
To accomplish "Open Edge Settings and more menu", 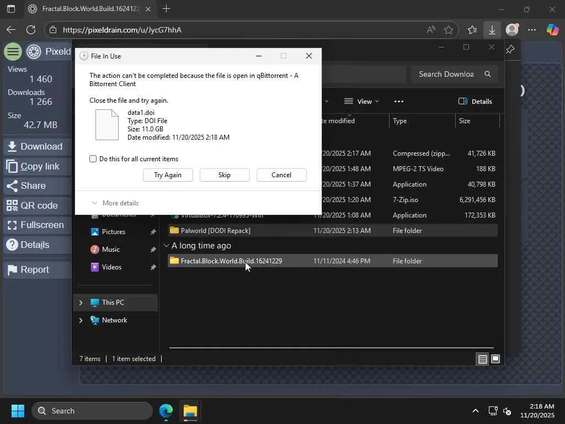I will (532, 30).
